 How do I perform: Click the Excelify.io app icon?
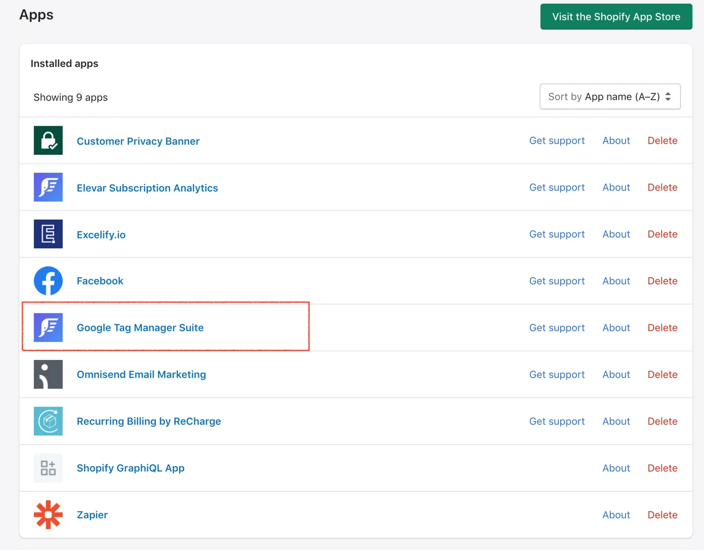(x=48, y=234)
